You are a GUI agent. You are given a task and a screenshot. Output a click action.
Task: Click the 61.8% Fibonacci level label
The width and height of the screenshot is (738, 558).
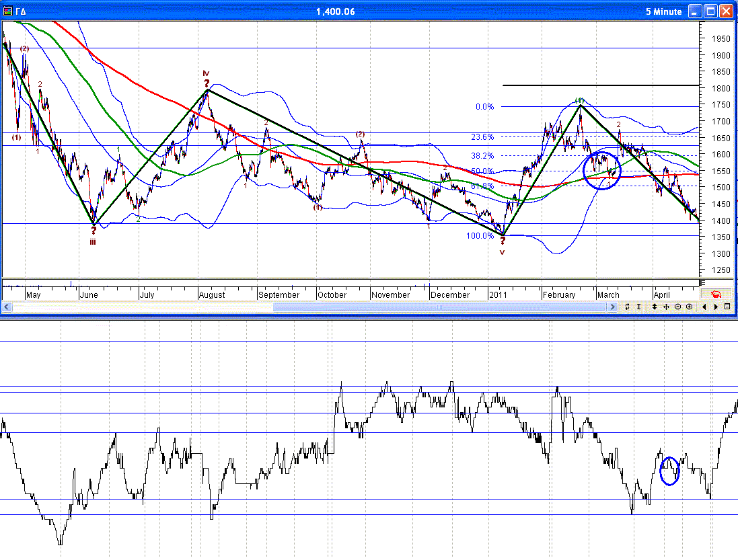pos(482,186)
